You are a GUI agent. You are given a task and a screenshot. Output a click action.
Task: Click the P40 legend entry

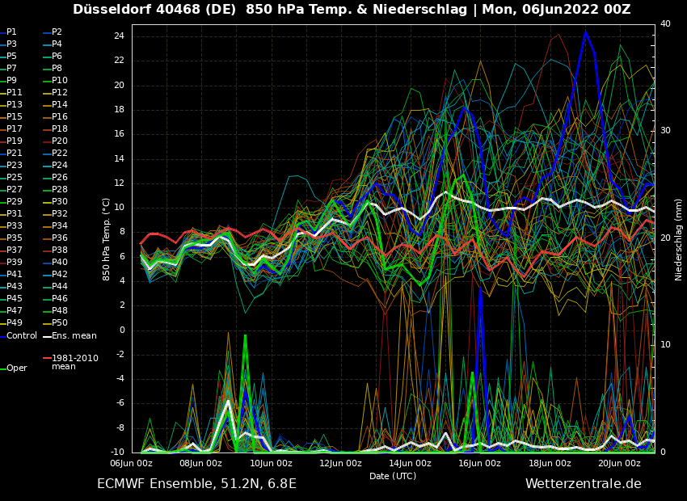tap(60, 263)
